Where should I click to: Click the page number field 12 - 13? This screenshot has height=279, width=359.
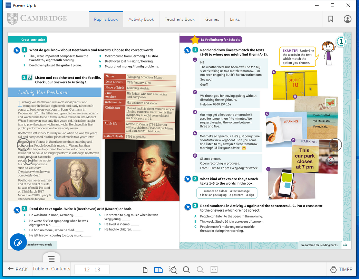point(92,269)
